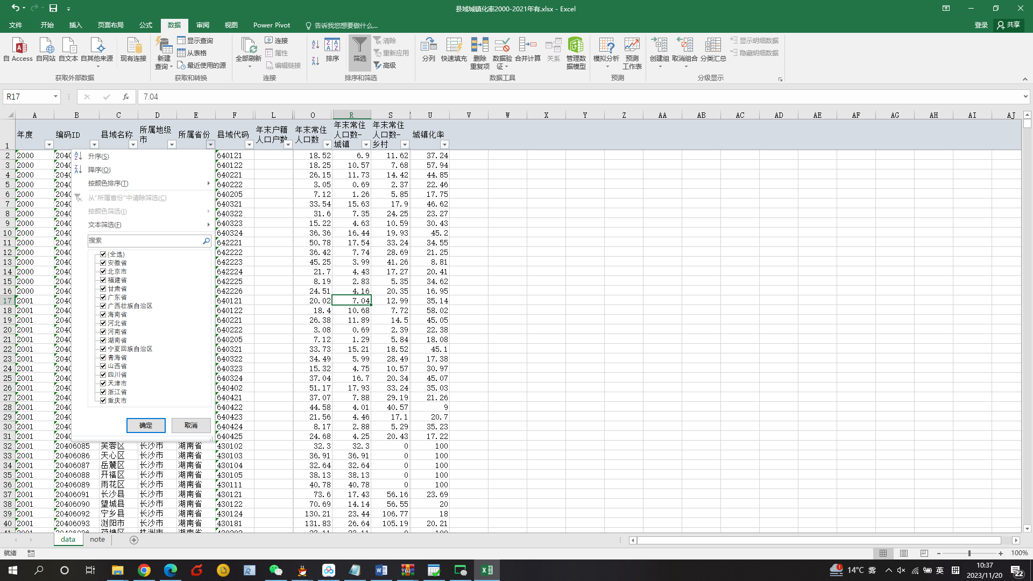Uncheck the 湖南省 filter checkbox
The height and width of the screenshot is (581, 1033).
103,341
